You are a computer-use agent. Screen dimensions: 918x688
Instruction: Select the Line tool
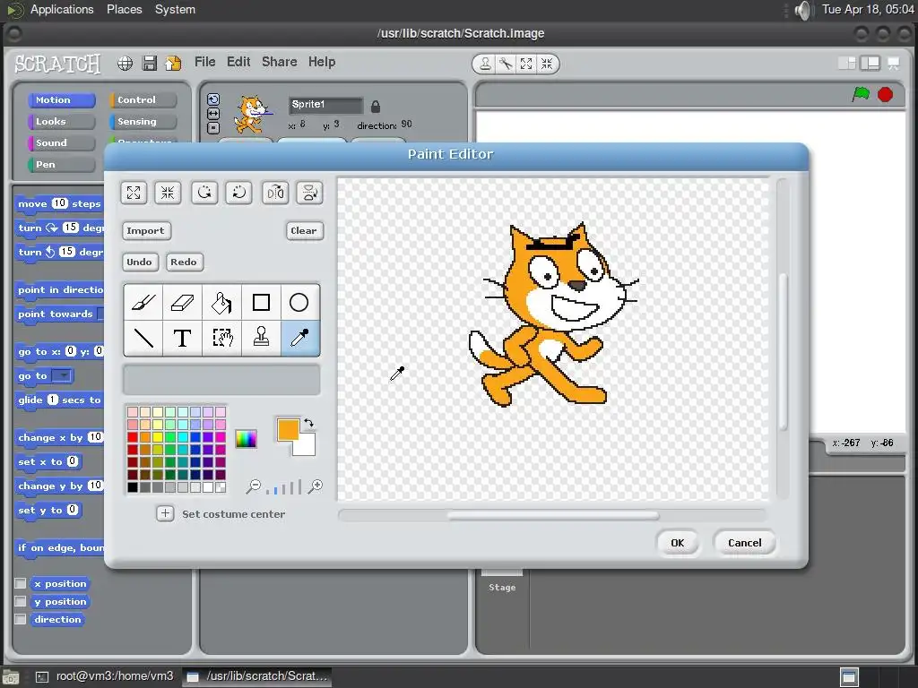143,338
